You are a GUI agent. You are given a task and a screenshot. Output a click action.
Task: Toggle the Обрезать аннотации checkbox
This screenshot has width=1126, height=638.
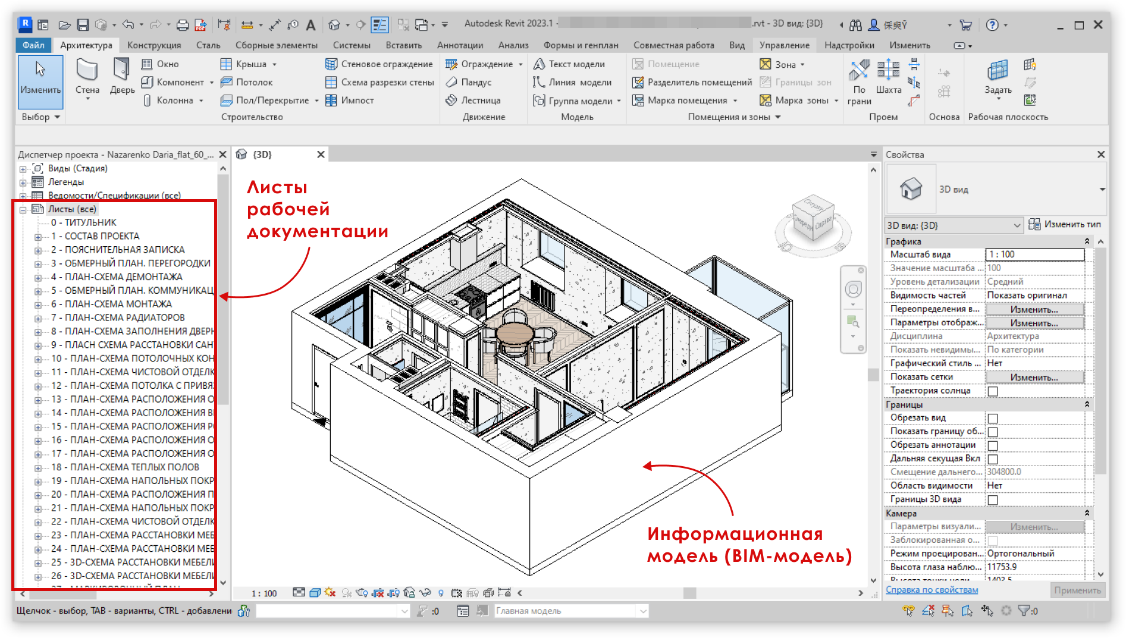(992, 445)
